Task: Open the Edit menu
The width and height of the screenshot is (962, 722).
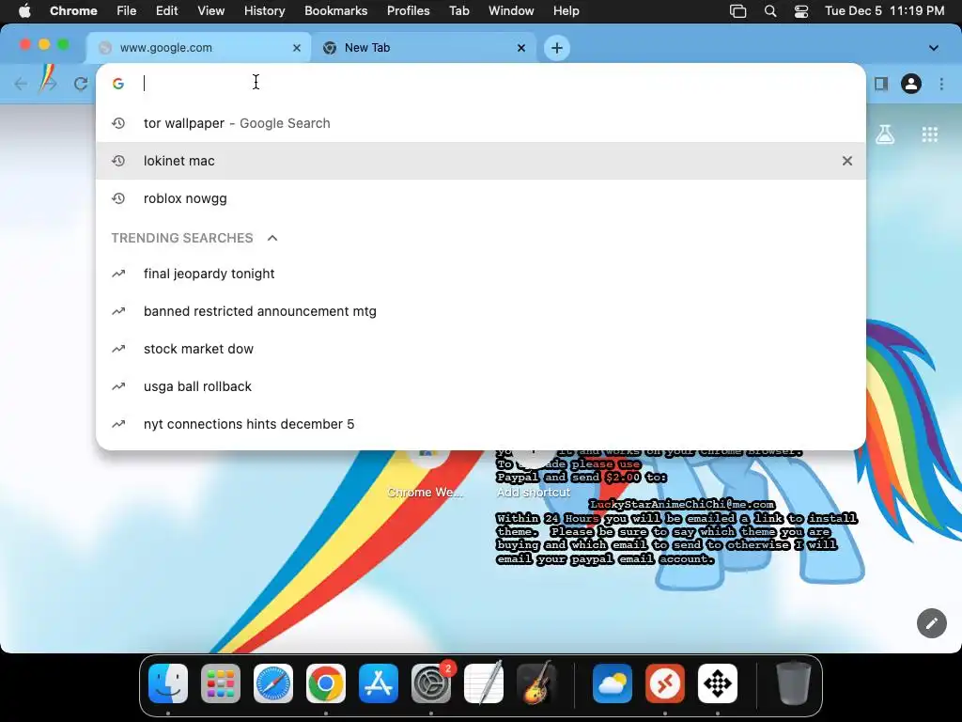Action: 167,11
